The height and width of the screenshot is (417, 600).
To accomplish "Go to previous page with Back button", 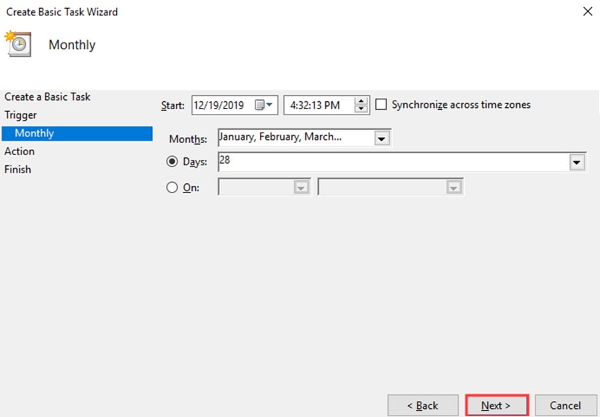I will [423, 405].
